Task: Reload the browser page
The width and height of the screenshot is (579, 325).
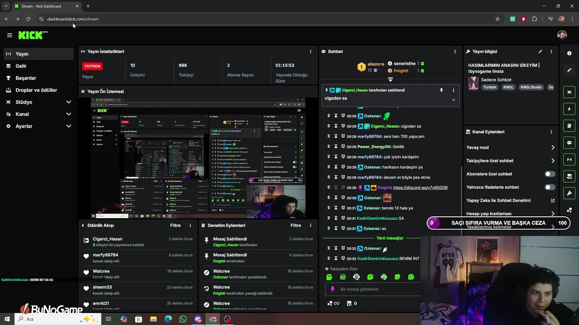Action: coord(28,19)
